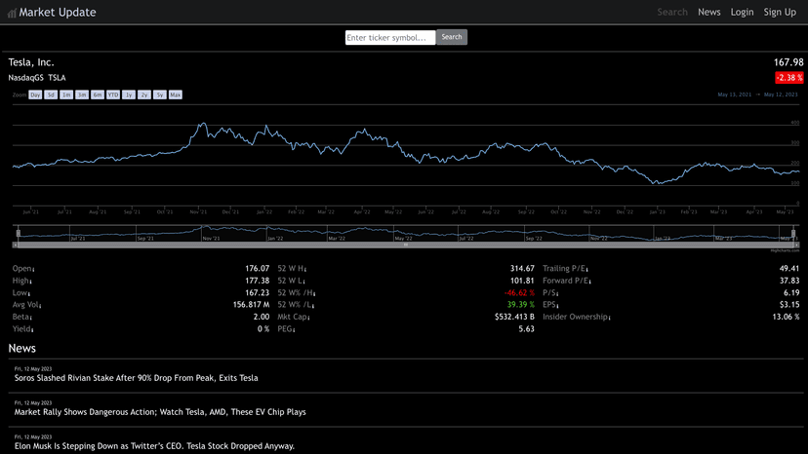Focus the ticker symbol input field

[x=389, y=37]
